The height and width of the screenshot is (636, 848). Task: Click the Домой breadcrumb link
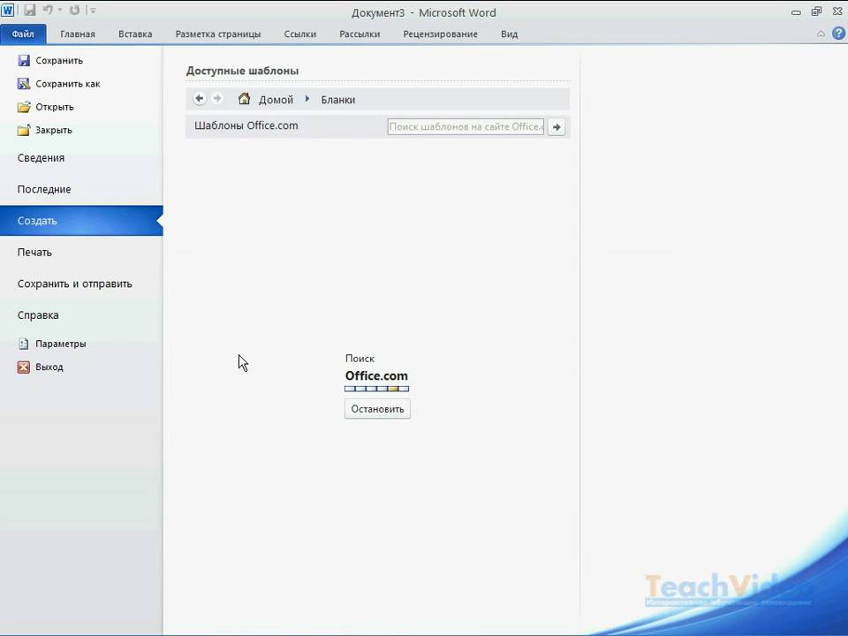coord(276,100)
